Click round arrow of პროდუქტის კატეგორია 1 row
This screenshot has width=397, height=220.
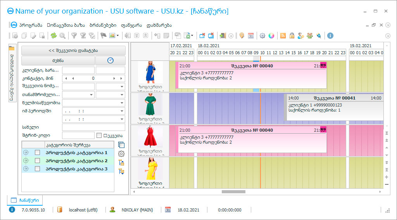[26, 153]
